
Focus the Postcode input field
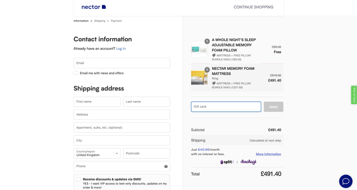click(x=146, y=153)
